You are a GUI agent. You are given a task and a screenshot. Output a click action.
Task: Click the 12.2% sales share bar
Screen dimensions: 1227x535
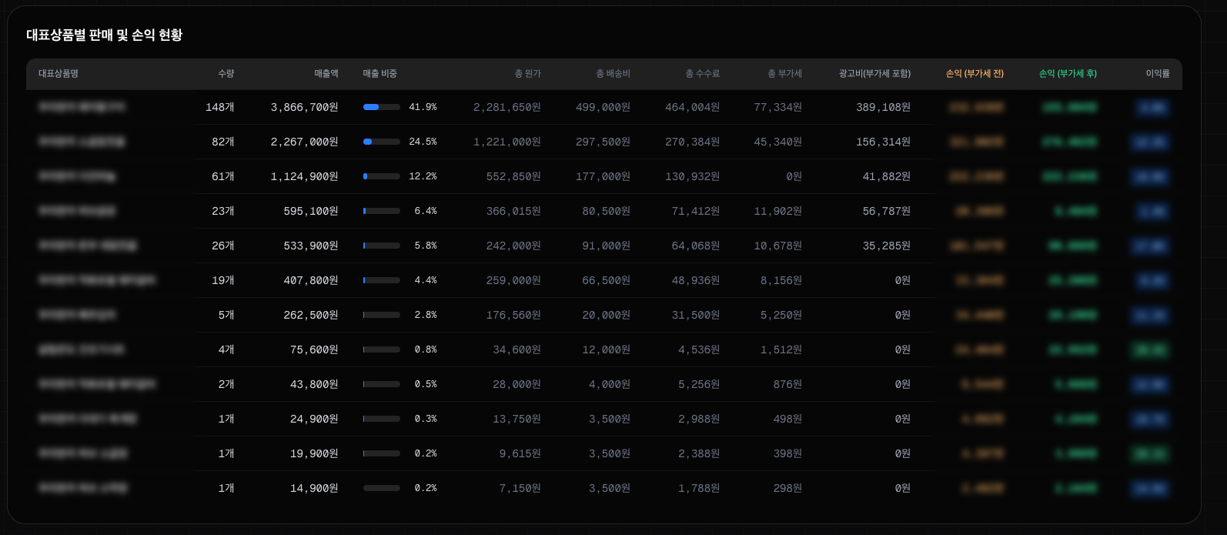[x=382, y=176]
